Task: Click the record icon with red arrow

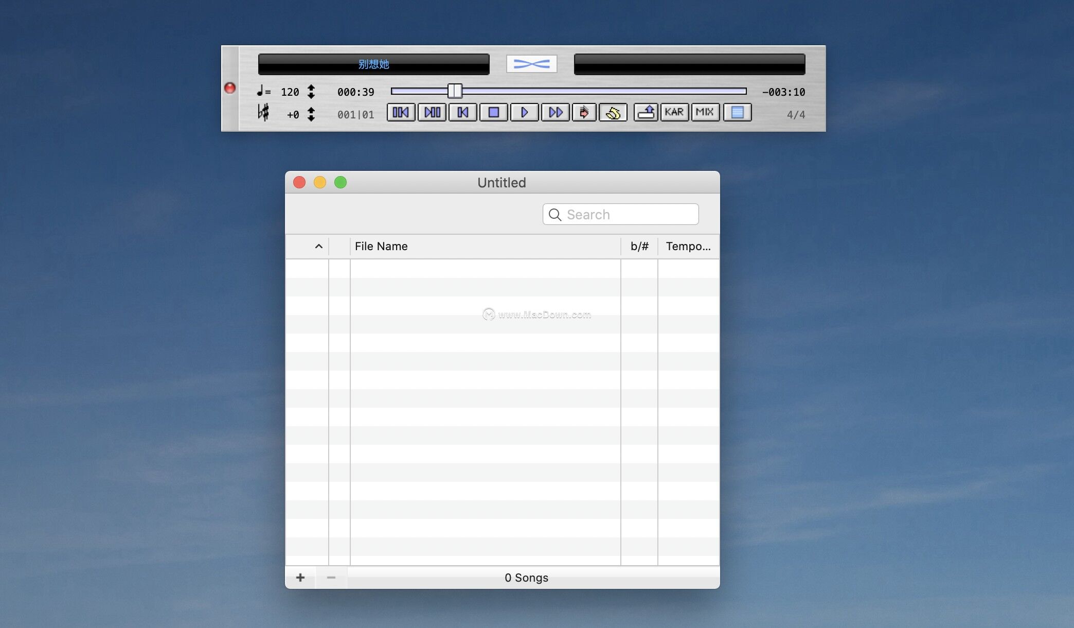Action: (584, 112)
